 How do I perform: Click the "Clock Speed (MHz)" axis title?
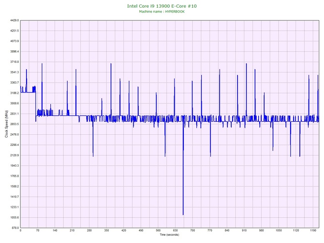point(6,124)
